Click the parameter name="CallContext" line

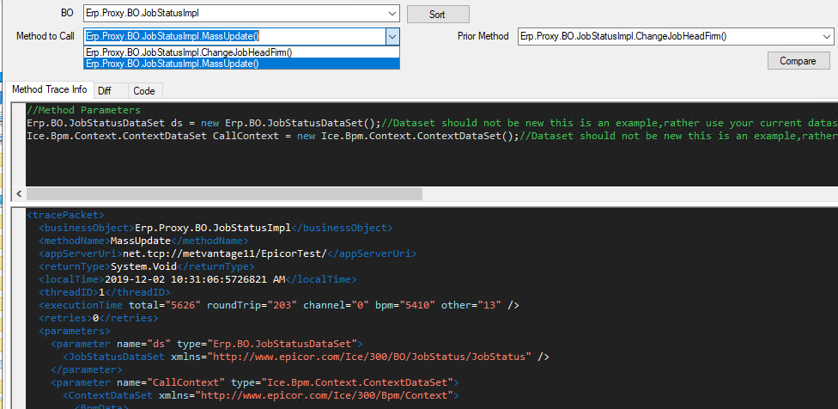coord(255,382)
